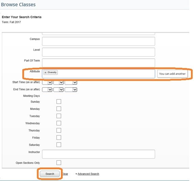Click into the Part Of Term field
Viewport: 194px width, 181px height.
99,63
